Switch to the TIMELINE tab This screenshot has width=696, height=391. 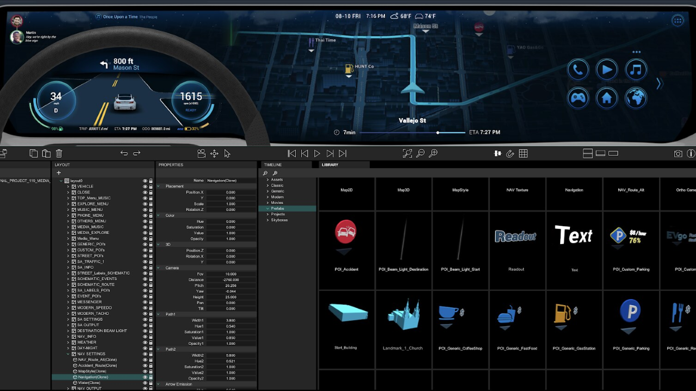click(273, 165)
